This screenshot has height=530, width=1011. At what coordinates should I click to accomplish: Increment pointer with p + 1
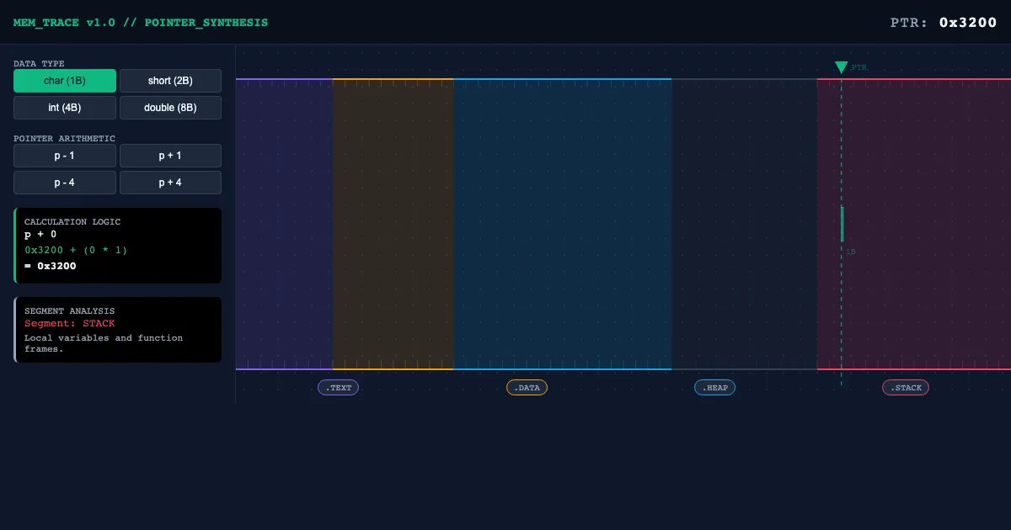170,156
